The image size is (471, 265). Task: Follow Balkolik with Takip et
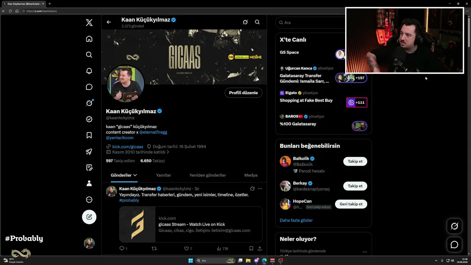[355, 161]
